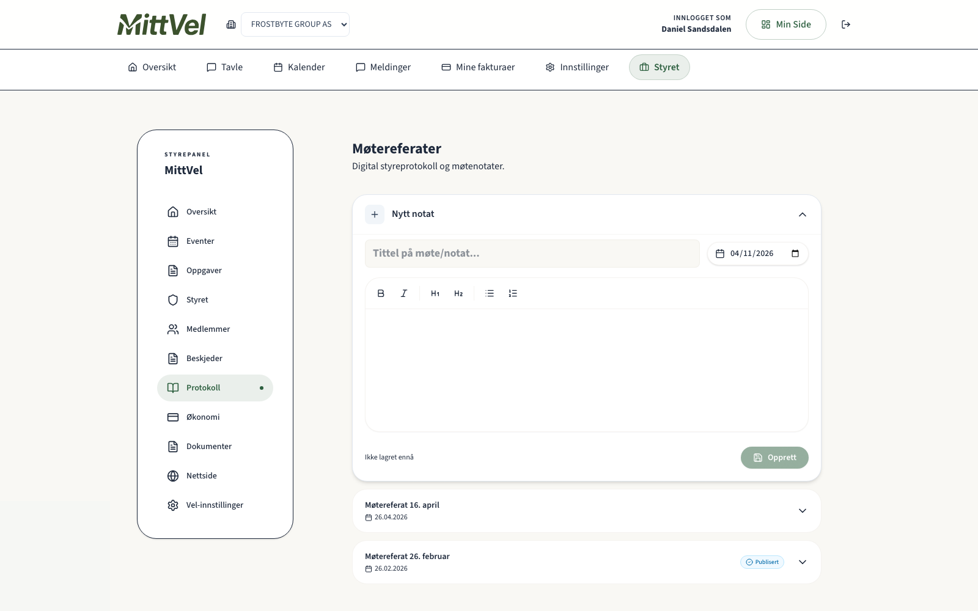Open the date picker calendar icon
Image resolution: width=978 pixels, height=611 pixels.
[795, 254]
